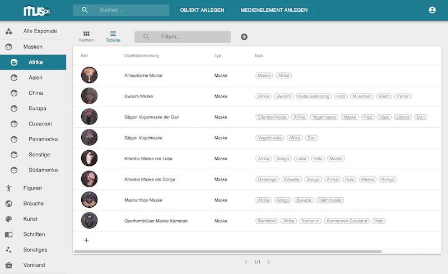Viewport: 448px width, 274px height.
Task: Click the Medienelement Anlegen button
Action: 274,10
